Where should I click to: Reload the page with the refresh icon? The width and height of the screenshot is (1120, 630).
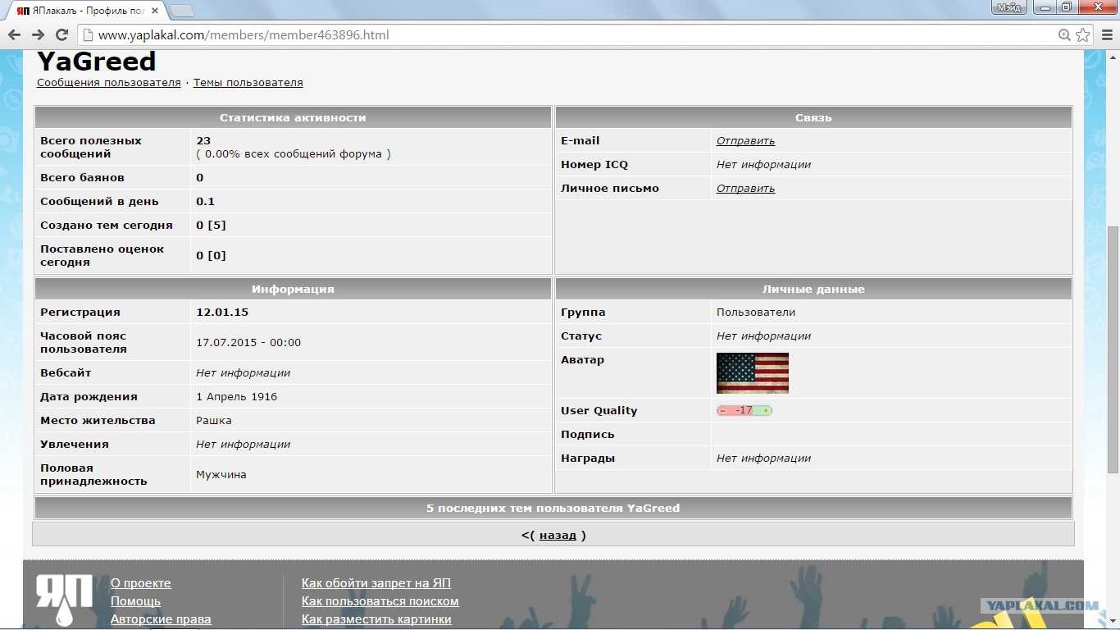coord(61,34)
